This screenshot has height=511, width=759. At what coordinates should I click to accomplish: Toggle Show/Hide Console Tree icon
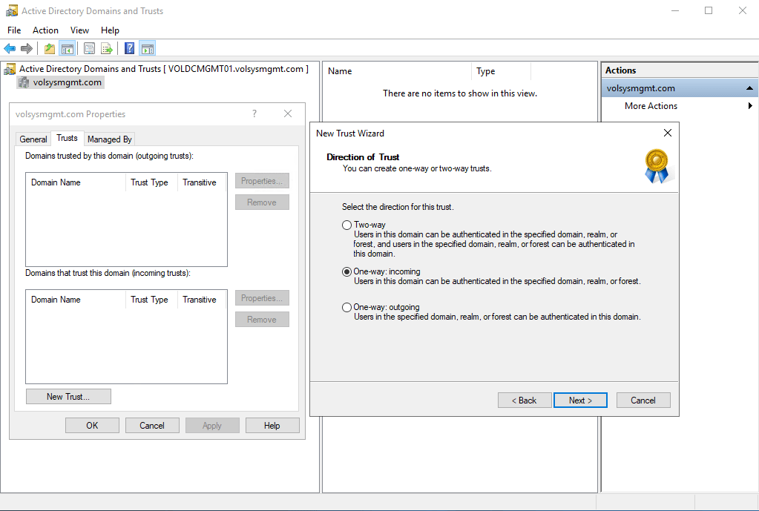coord(68,49)
